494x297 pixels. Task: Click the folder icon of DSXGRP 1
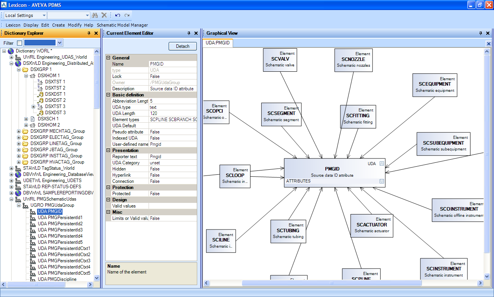[x=25, y=69]
